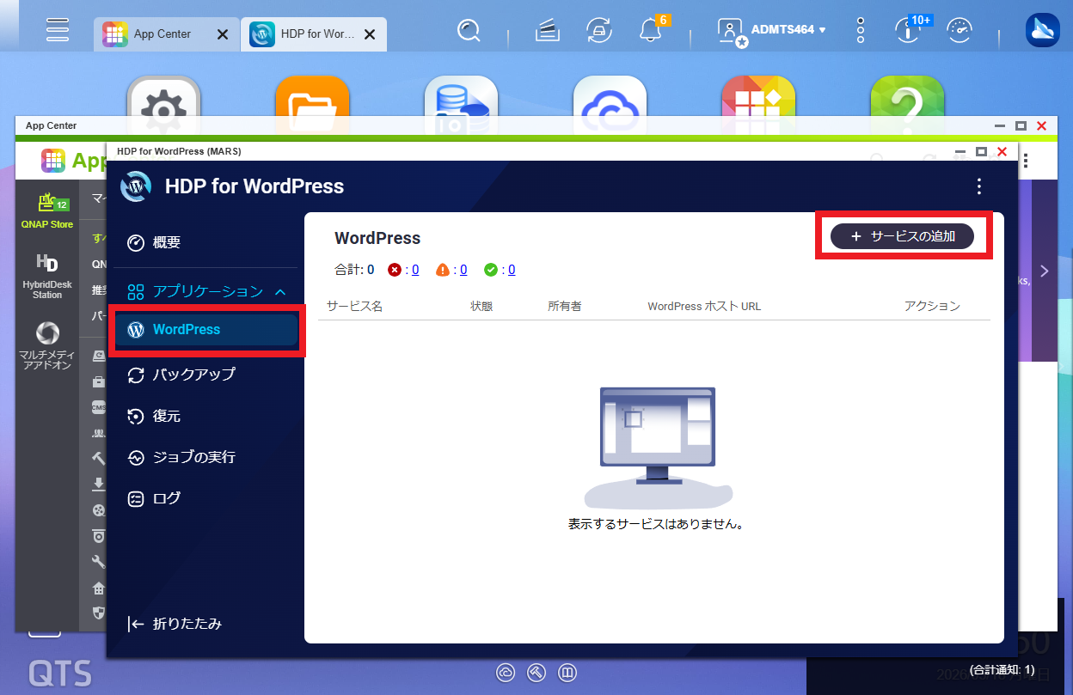This screenshot has width=1073, height=695.
Task: Open the QTS search magnifier icon
Action: pos(469,32)
